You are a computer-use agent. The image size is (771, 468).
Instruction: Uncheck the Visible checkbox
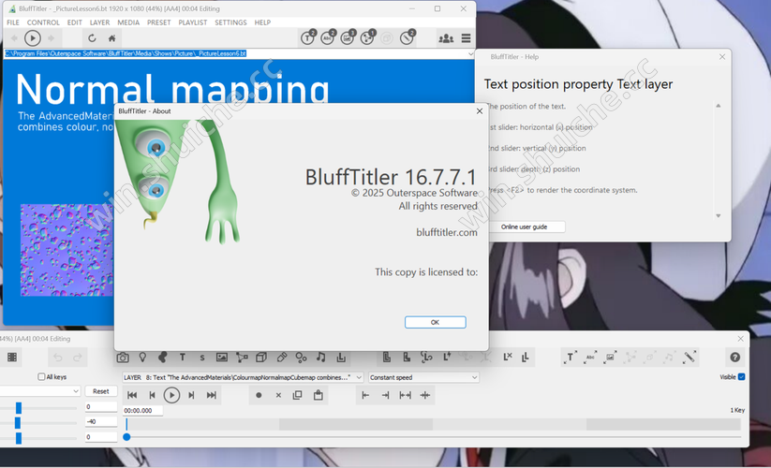click(x=742, y=376)
